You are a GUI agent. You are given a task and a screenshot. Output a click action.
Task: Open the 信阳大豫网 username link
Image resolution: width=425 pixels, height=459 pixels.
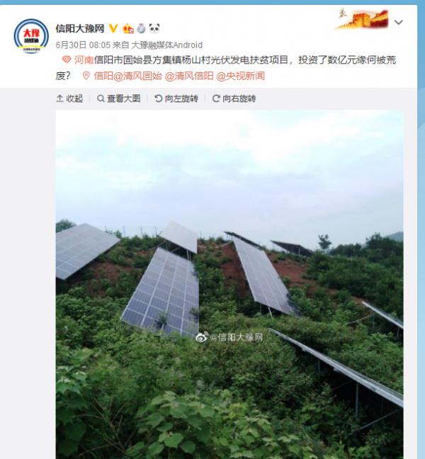80,28
